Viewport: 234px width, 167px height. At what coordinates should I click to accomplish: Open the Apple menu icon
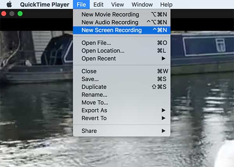pyautogui.click(x=9, y=4)
